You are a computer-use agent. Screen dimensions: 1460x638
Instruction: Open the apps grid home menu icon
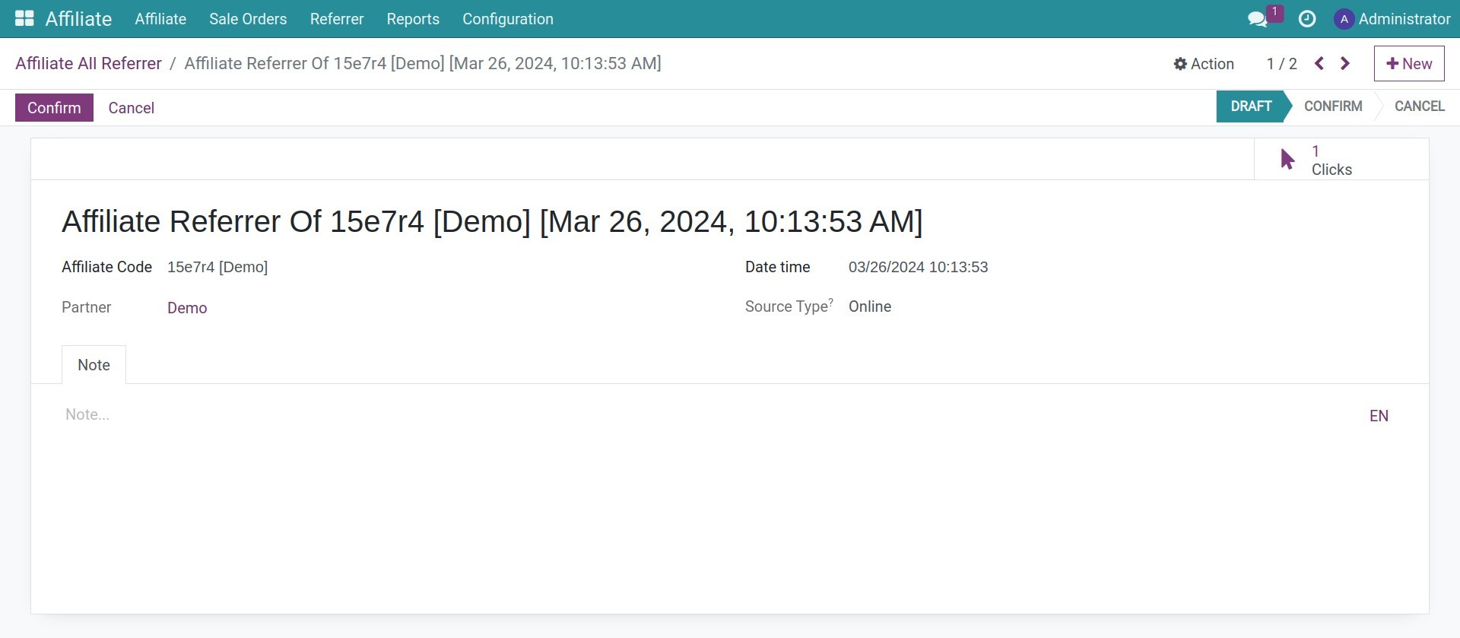[24, 18]
